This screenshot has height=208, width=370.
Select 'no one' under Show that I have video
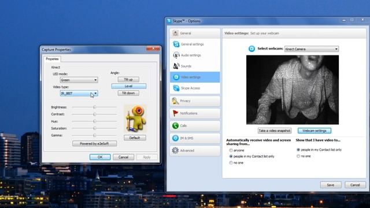(298, 156)
